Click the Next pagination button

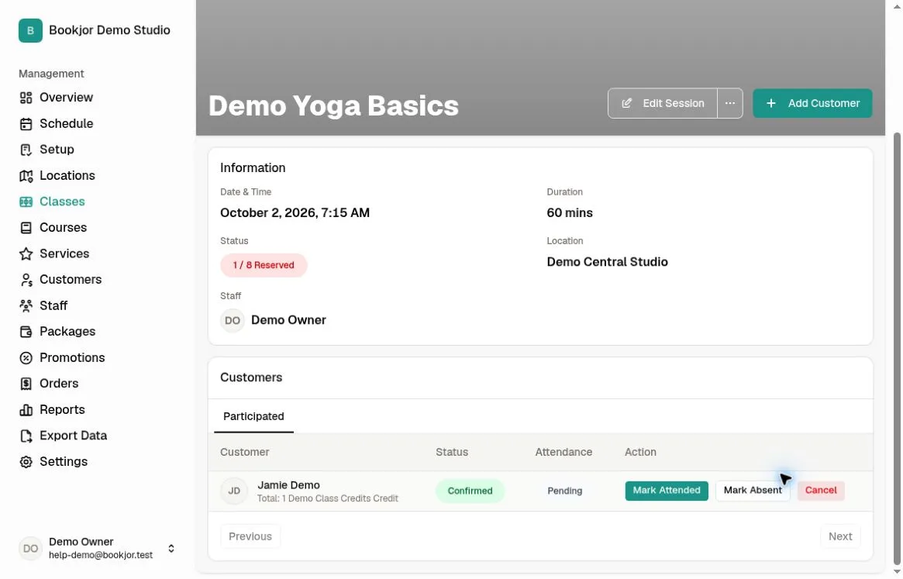pos(840,536)
